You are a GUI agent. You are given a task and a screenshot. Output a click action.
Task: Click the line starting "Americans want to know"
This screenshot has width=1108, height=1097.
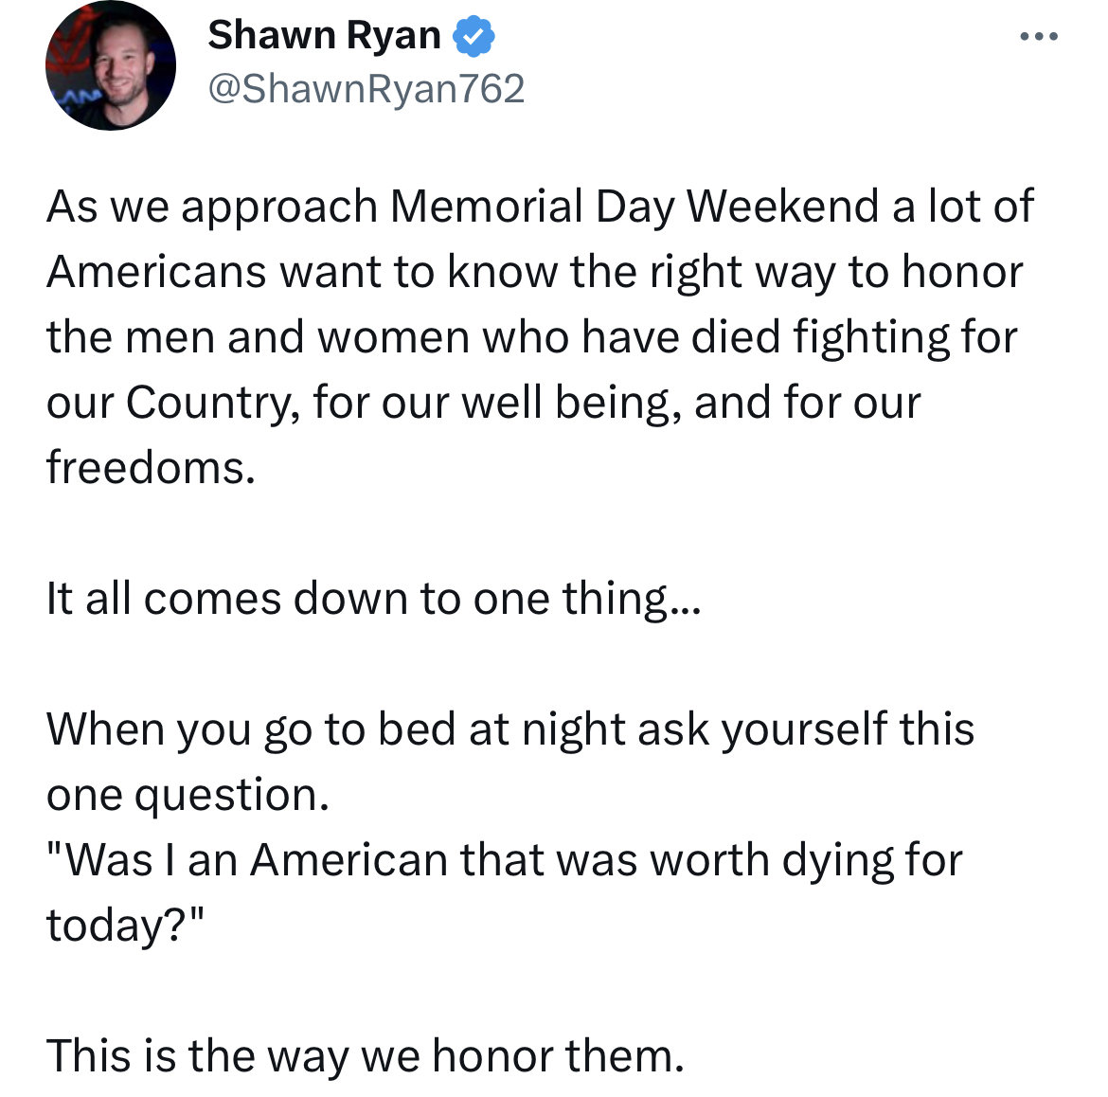point(534,273)
